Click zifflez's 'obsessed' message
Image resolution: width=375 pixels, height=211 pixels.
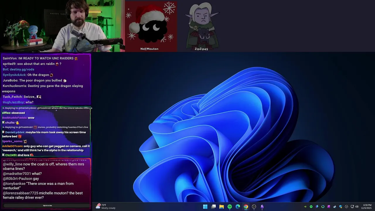[x=13, y=113]
